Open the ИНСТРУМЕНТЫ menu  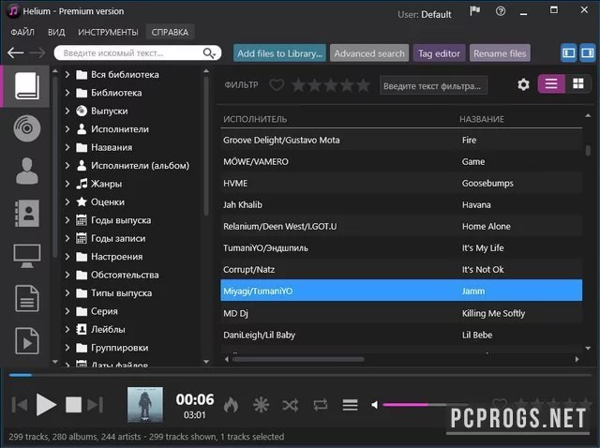pyautogui.click(x=108, y=32)
